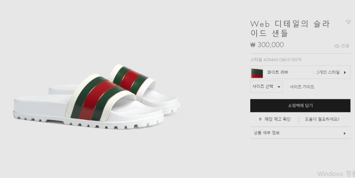
Task: Click the style number 429469 GIB10 9079
Action: tap(282, 60)
